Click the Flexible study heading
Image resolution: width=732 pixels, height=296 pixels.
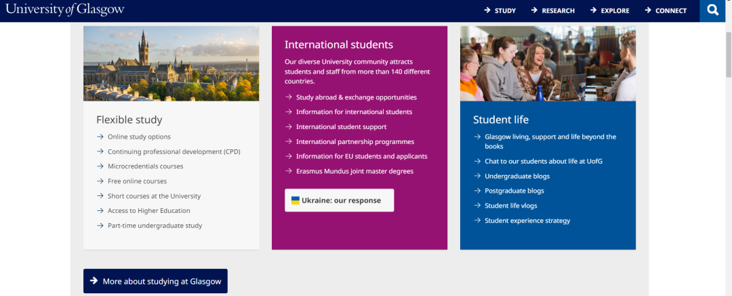point(129,120)
